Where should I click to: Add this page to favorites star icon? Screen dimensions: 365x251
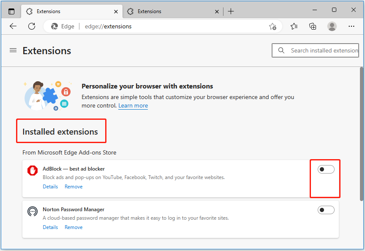(272, 26)
